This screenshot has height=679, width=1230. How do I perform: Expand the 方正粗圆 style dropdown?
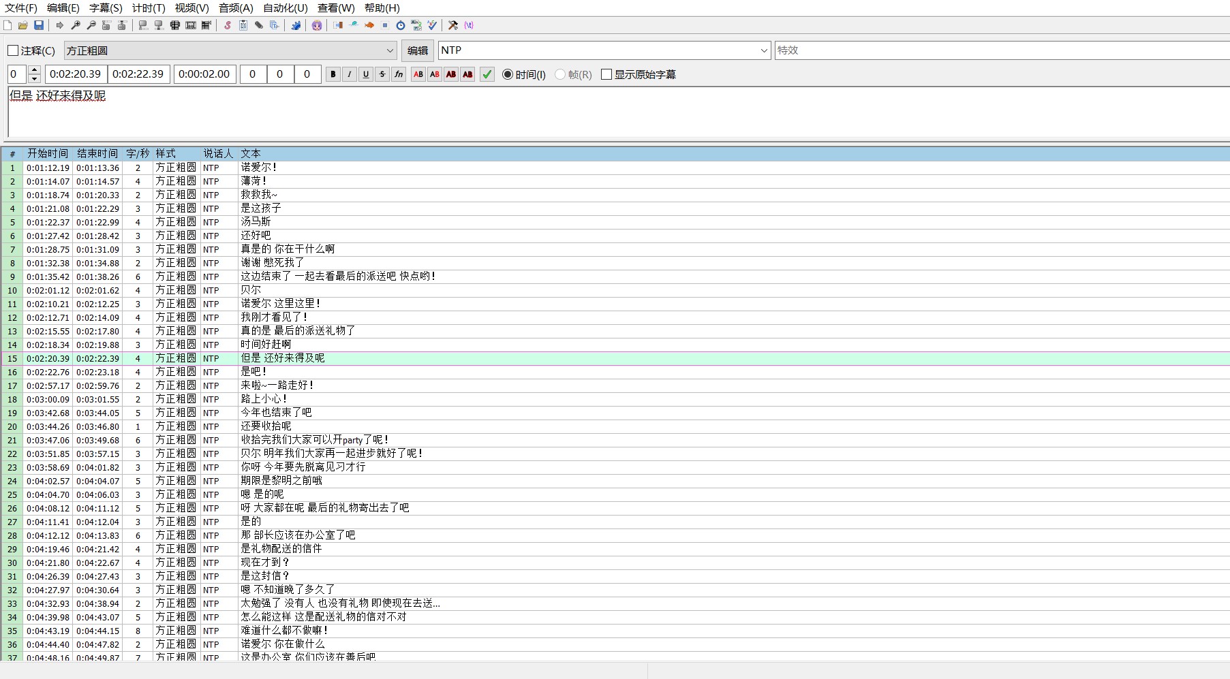(x=390, y=50)
